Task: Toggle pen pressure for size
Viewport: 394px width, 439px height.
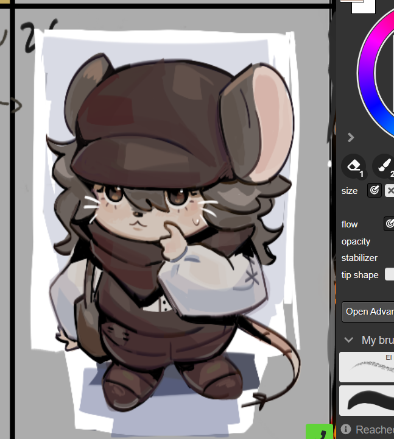Action: 375,190
